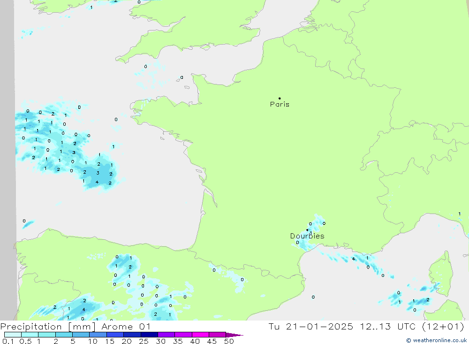Viewport: 469px width, 344px height.
Task: Select the 10–15 mm legend swatch
Action: pos(98,335)
